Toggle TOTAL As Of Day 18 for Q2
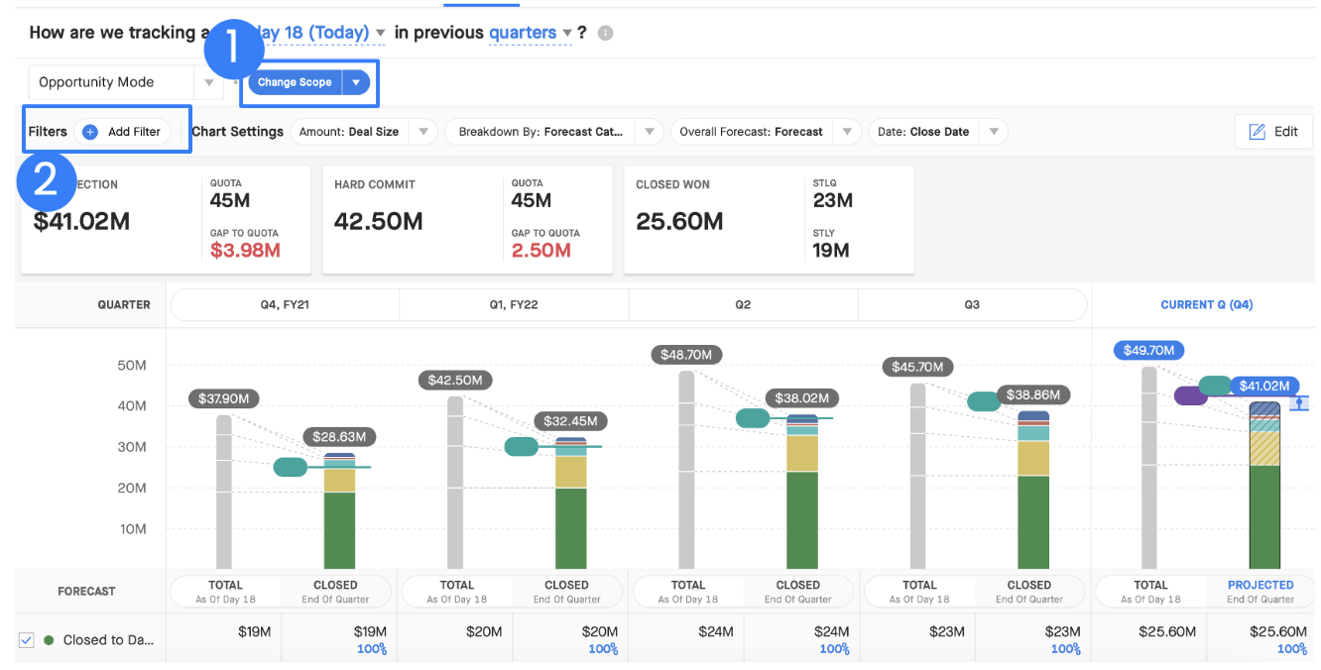The image size is (1321, 670). coord(688,592)
